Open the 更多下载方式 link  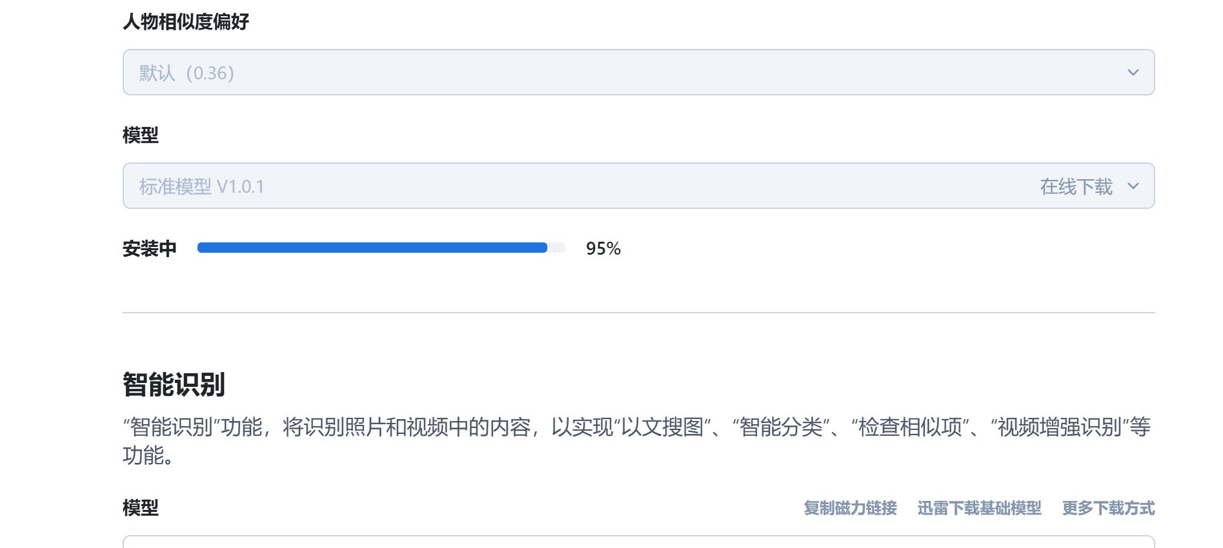coord(1108,508)
